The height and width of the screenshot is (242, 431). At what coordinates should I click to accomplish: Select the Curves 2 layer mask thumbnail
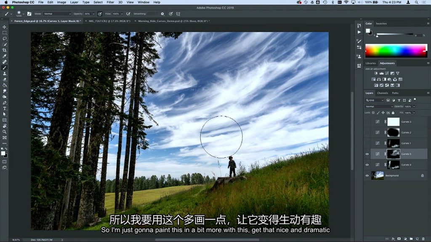(394, 132)
